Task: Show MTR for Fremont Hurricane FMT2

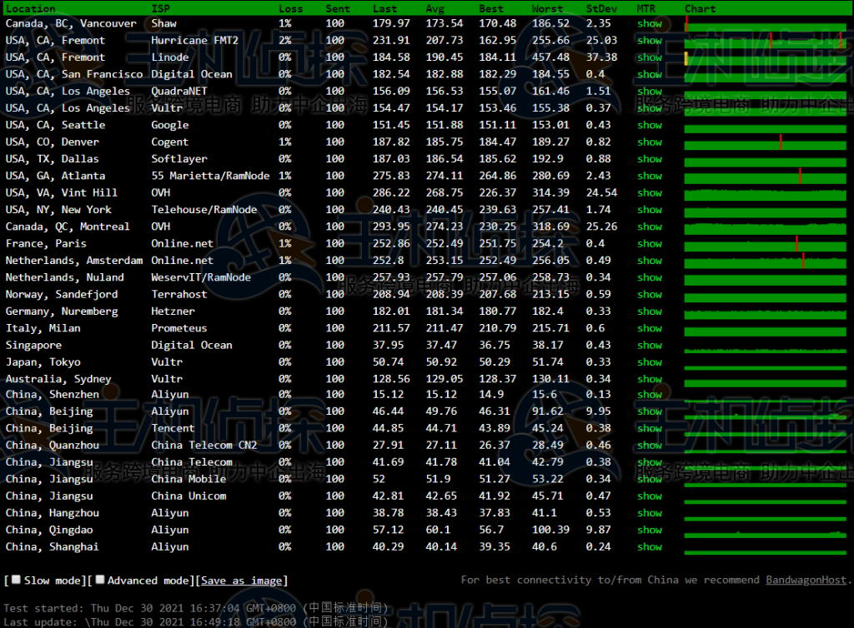Action: (649, 40)
